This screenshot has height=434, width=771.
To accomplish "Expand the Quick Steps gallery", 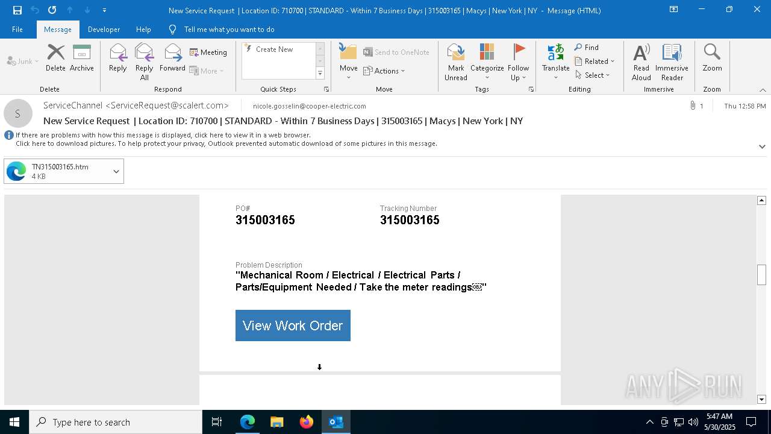I will [x=320, y=74].
